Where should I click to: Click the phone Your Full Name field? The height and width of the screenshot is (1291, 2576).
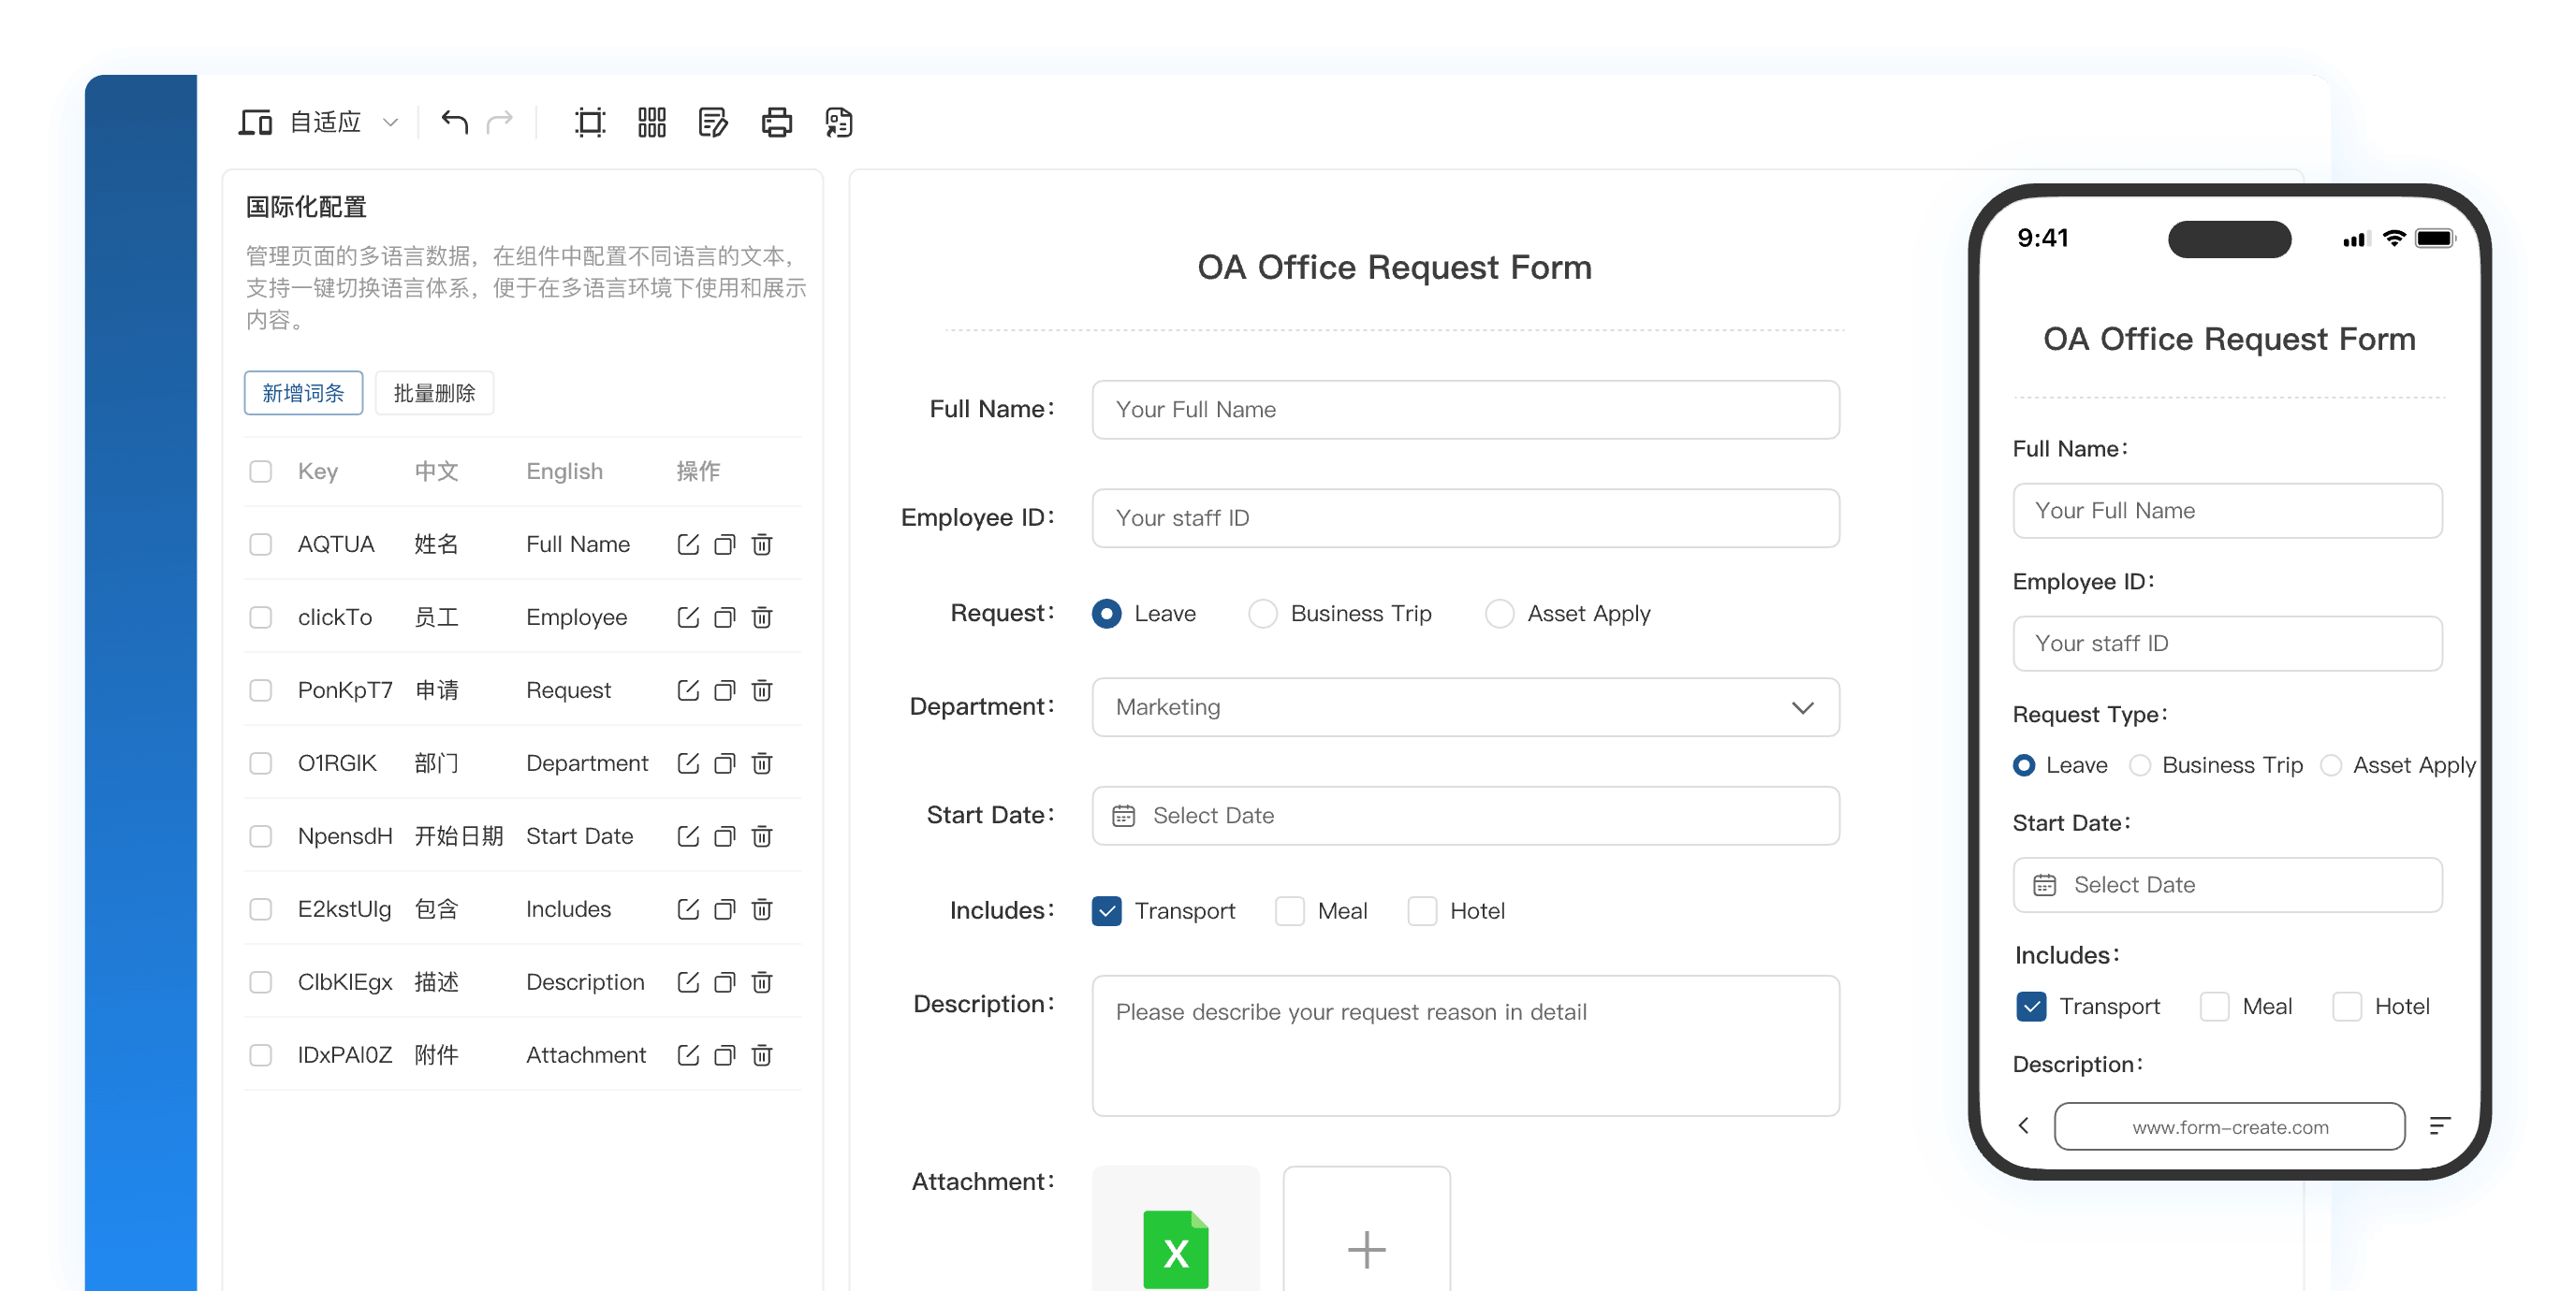(2227, 510)
